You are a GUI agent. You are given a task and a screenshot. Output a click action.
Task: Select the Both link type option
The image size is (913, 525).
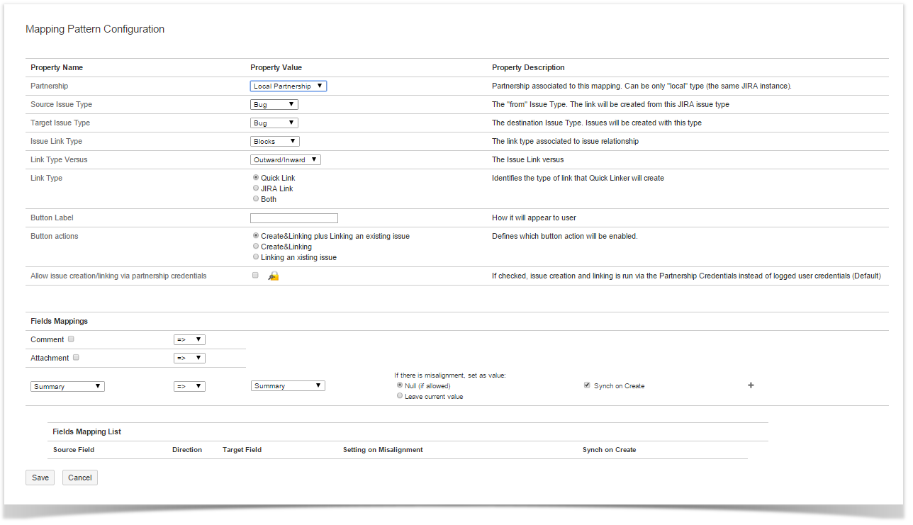point(256,199)
